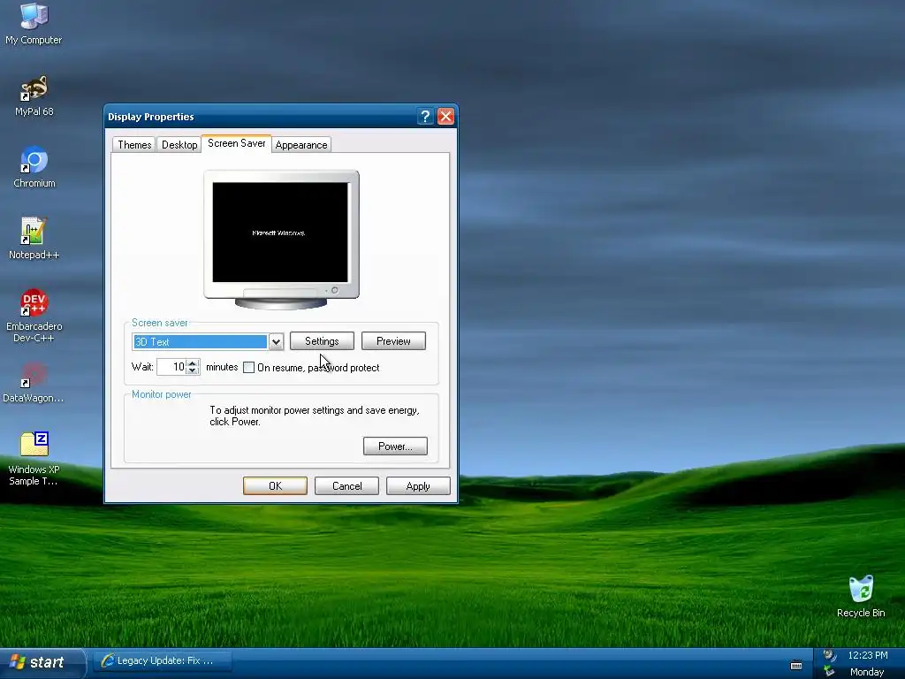Select the DataWagon desktop shortcut
This screenshot has height=679, width=905.
click(34, 382)
